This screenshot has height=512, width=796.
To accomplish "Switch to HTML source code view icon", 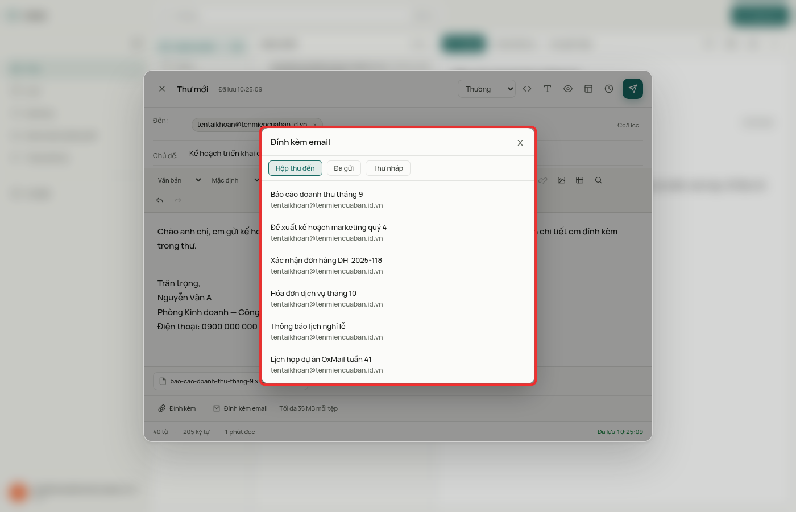I will (x=527, y=89).
